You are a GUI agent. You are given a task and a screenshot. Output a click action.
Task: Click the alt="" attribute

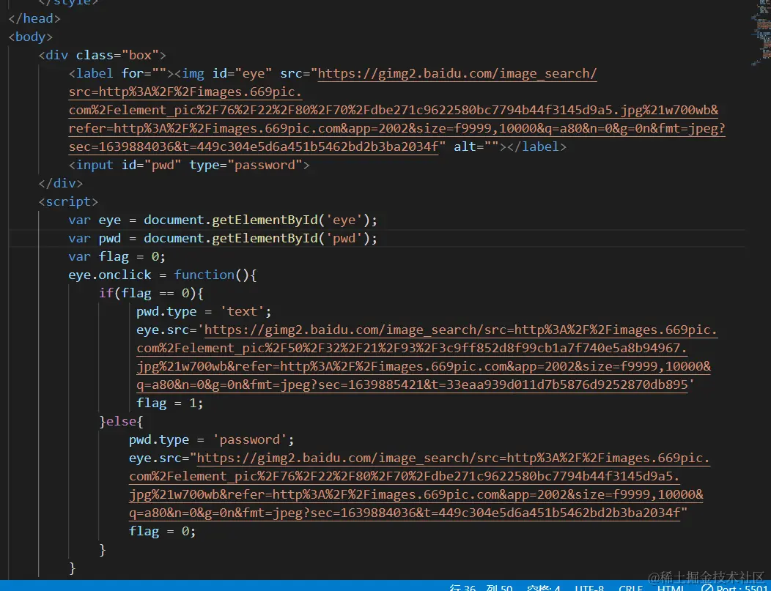(x=476, y=146)
